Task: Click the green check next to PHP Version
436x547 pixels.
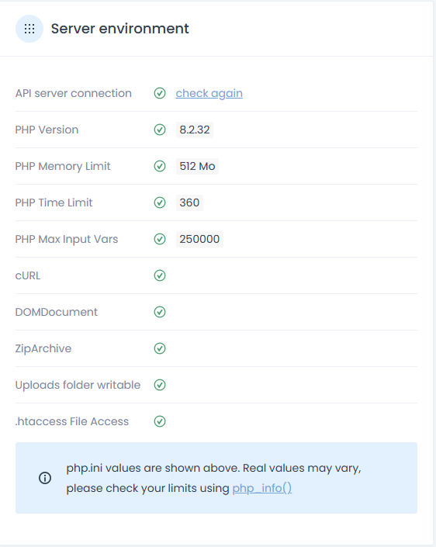Action: 160,130
